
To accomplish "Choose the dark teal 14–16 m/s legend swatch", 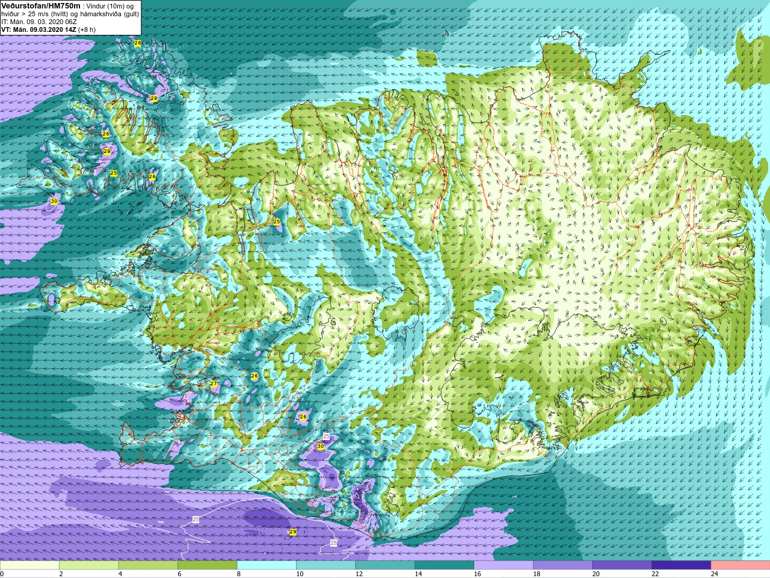I will tap(445, 565).
